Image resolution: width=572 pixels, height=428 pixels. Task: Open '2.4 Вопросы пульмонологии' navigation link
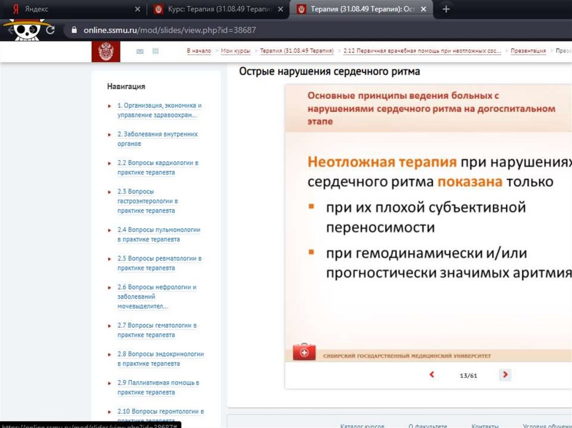tap(159, 234)
